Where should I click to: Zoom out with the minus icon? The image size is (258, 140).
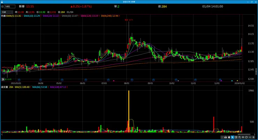point(250,137)
